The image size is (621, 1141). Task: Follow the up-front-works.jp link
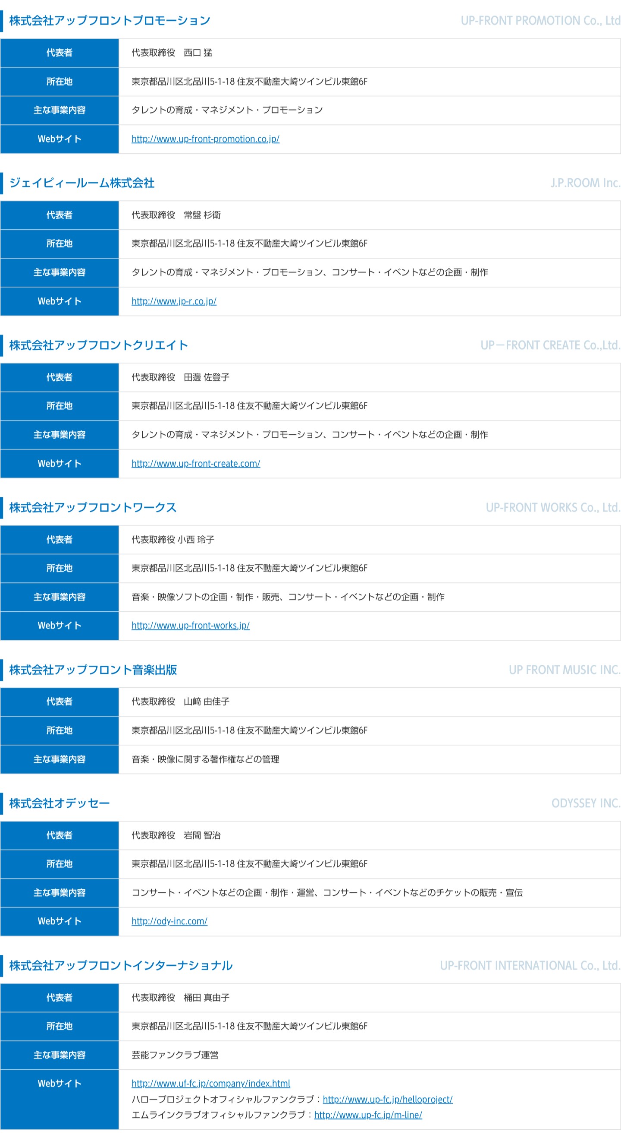click(x=190, y=626)
